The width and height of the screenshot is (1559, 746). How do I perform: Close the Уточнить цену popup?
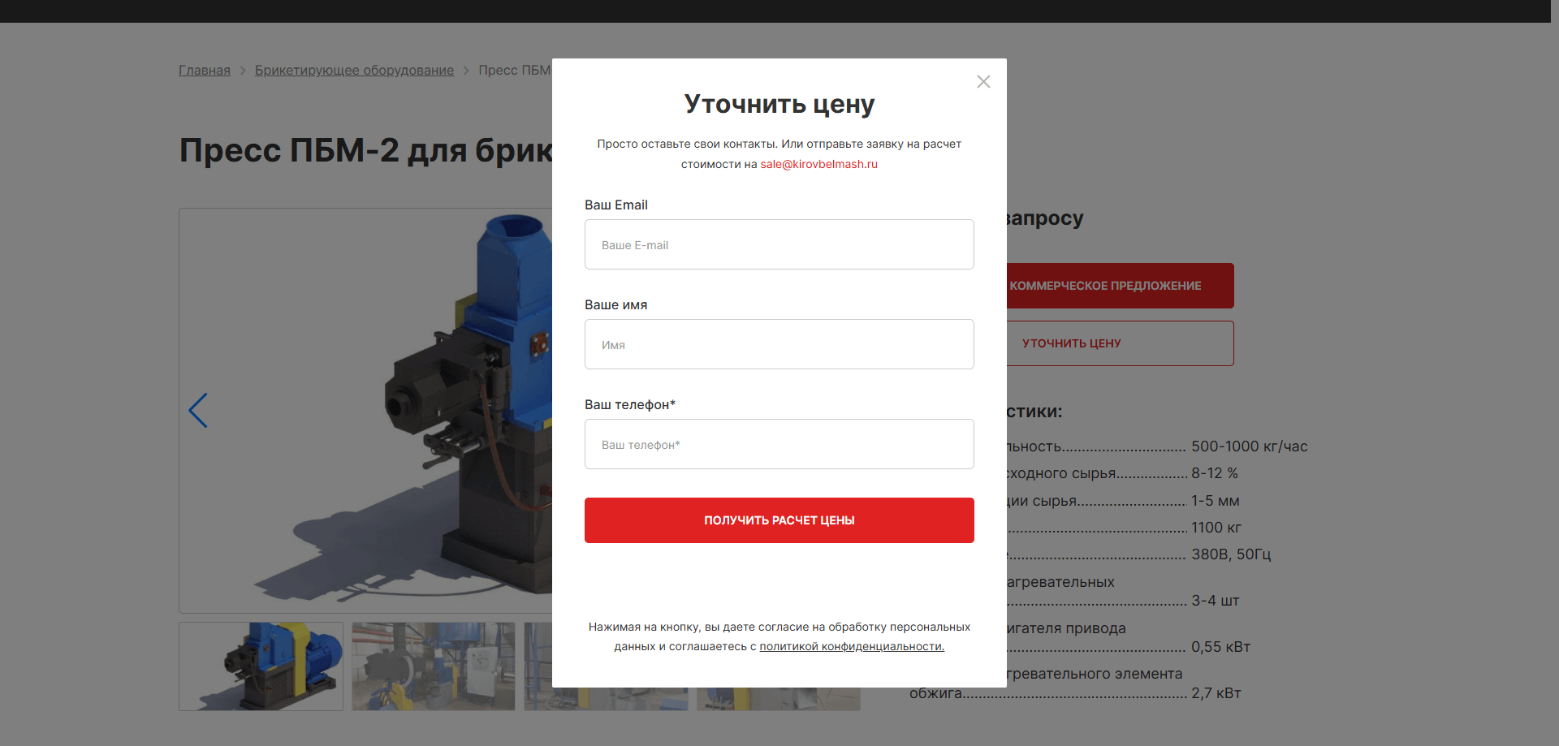[983, 82]
